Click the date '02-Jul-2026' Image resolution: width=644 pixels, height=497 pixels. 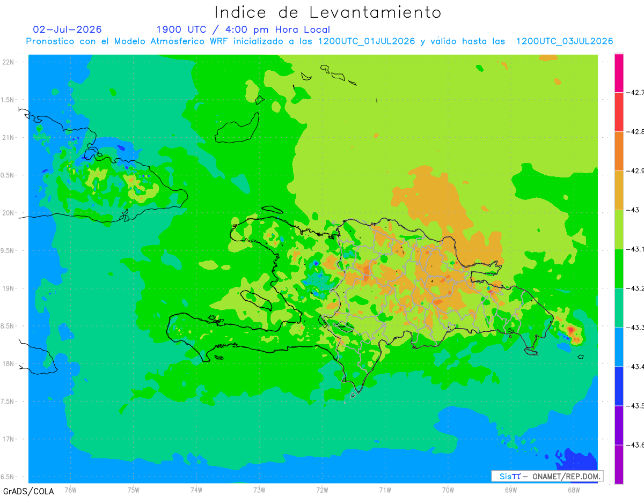pos(68,29)
